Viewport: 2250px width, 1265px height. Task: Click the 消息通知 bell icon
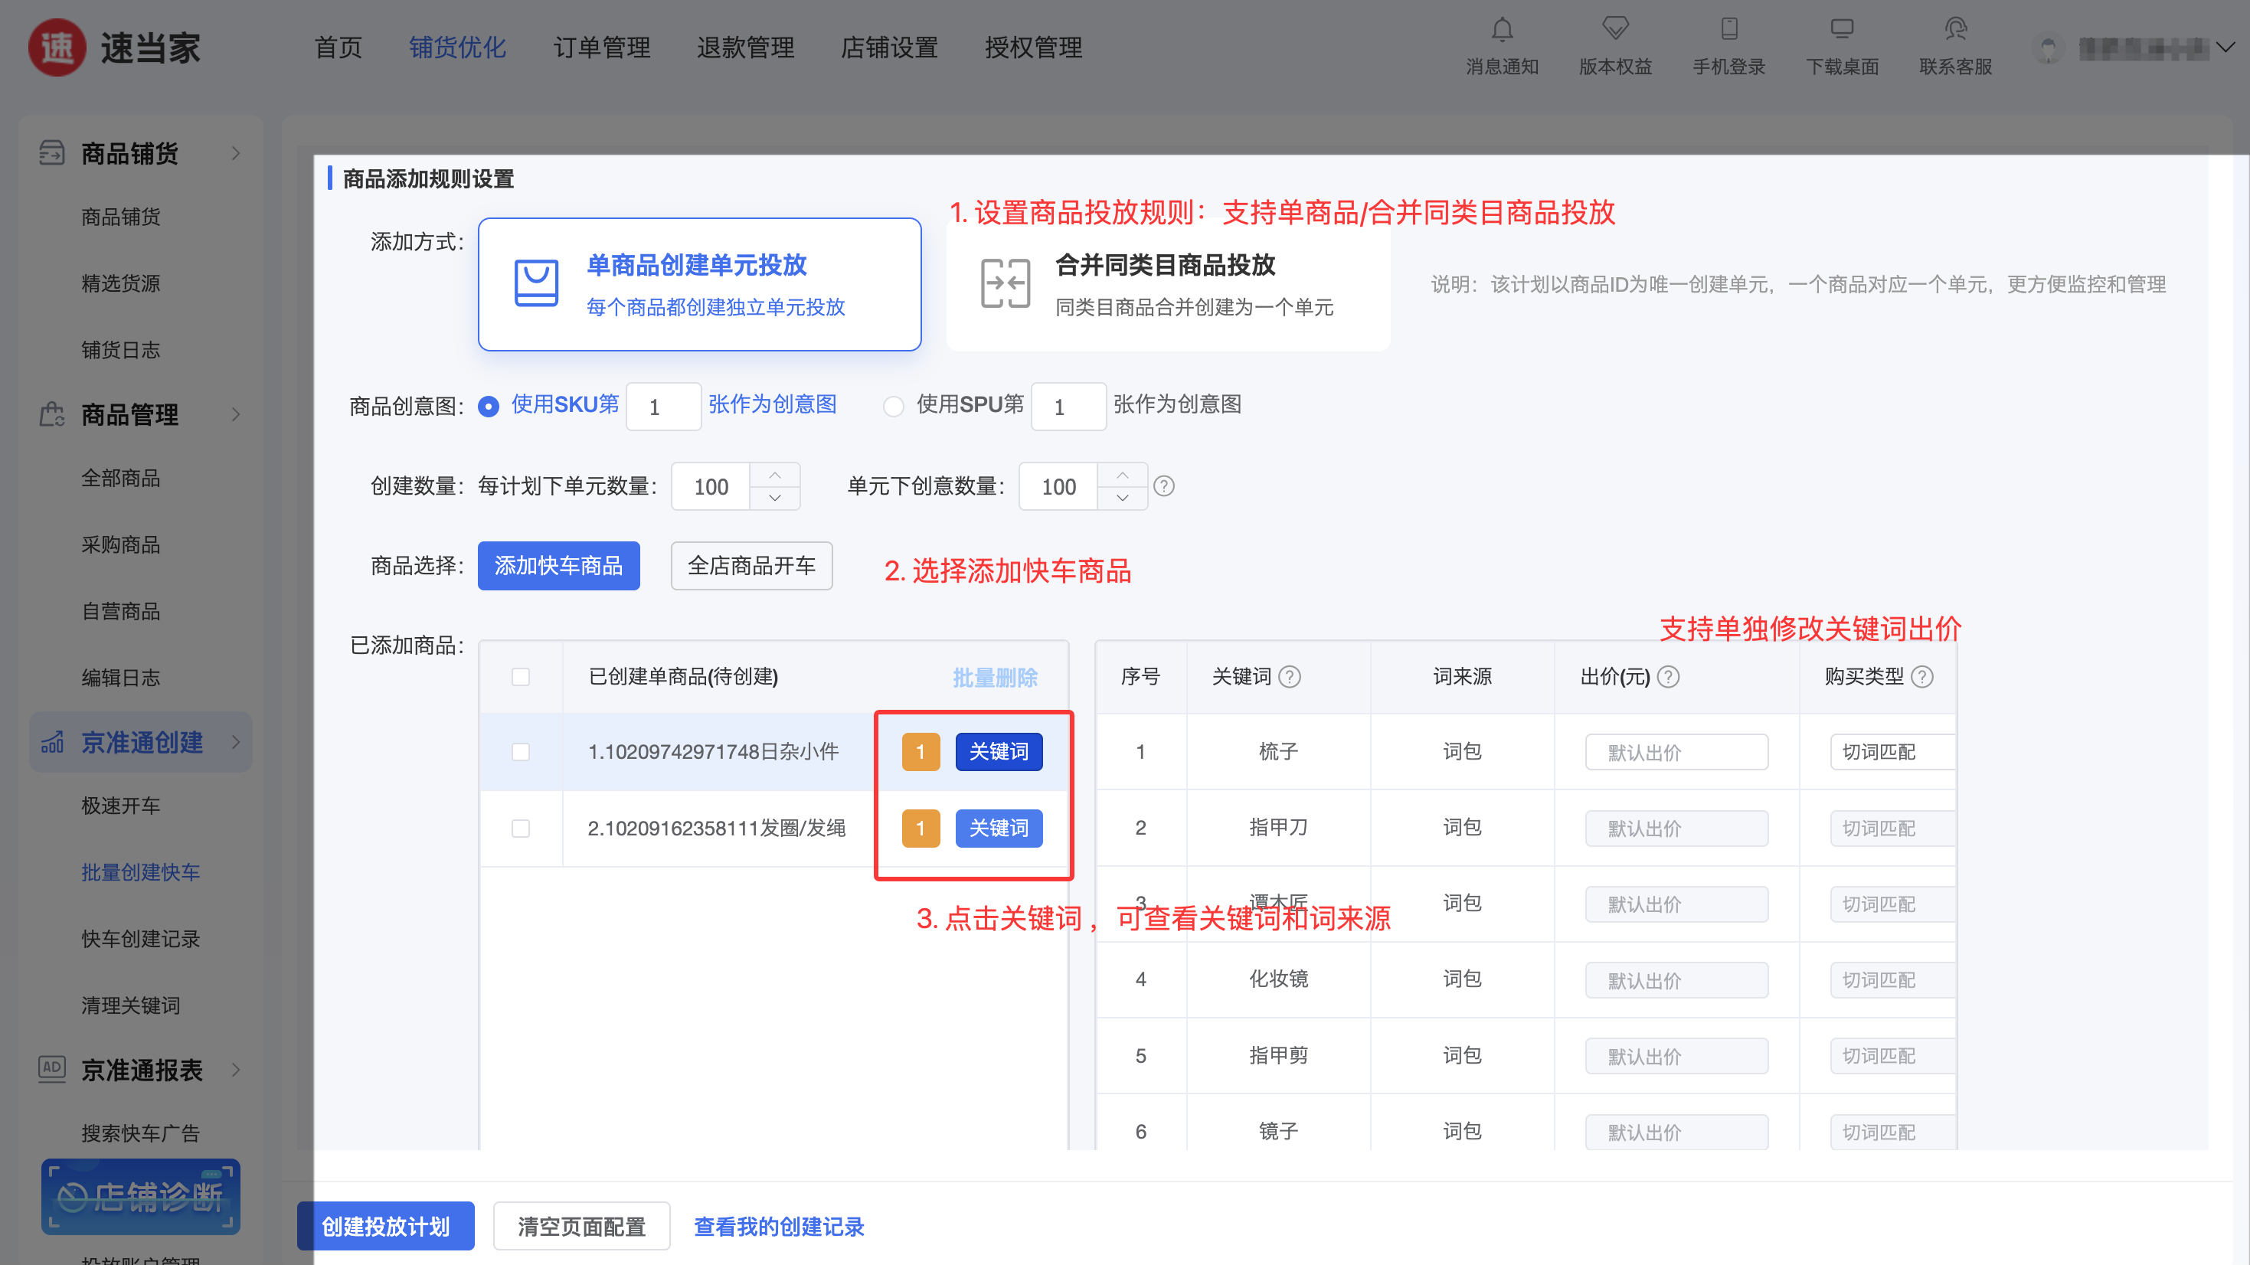tap(1502, 31)
